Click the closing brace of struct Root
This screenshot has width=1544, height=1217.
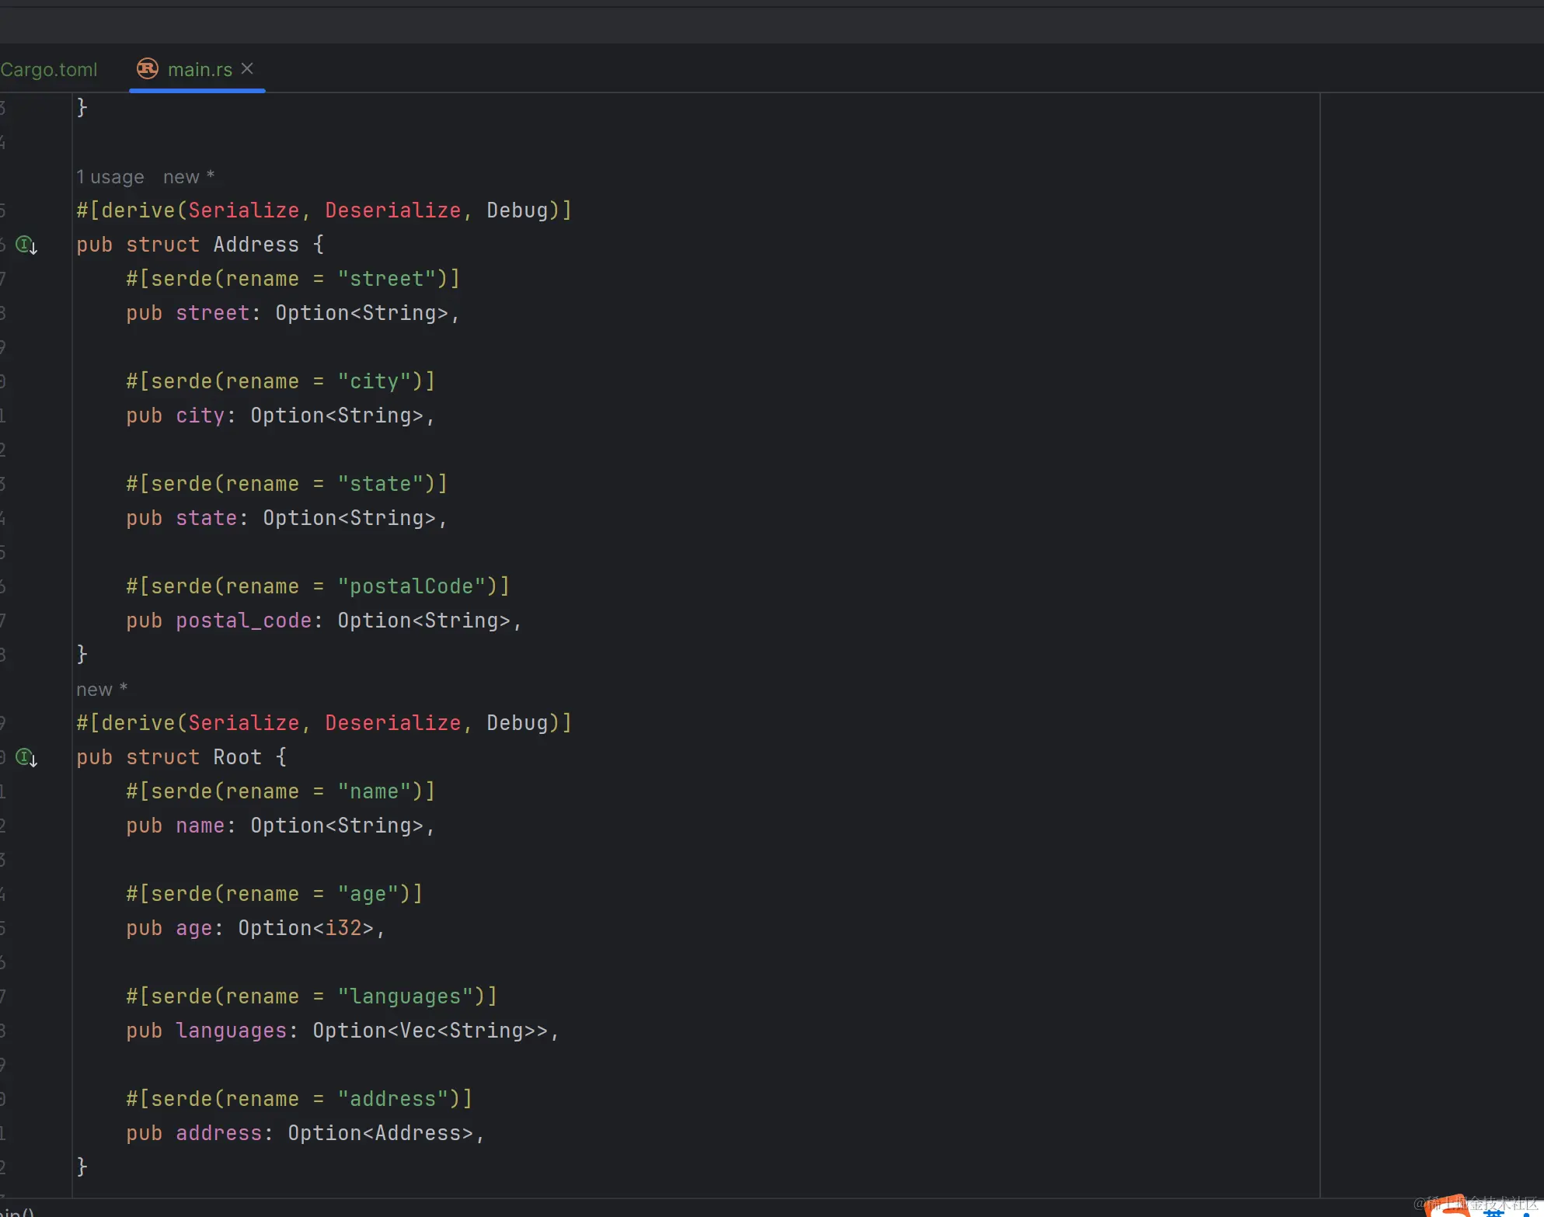82,1167
